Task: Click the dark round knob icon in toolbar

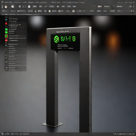Action: click(x=113, y=7)
